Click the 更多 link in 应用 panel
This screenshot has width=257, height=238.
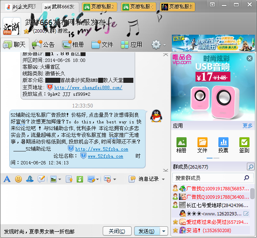pyautogui.click(x=247, y=125)
